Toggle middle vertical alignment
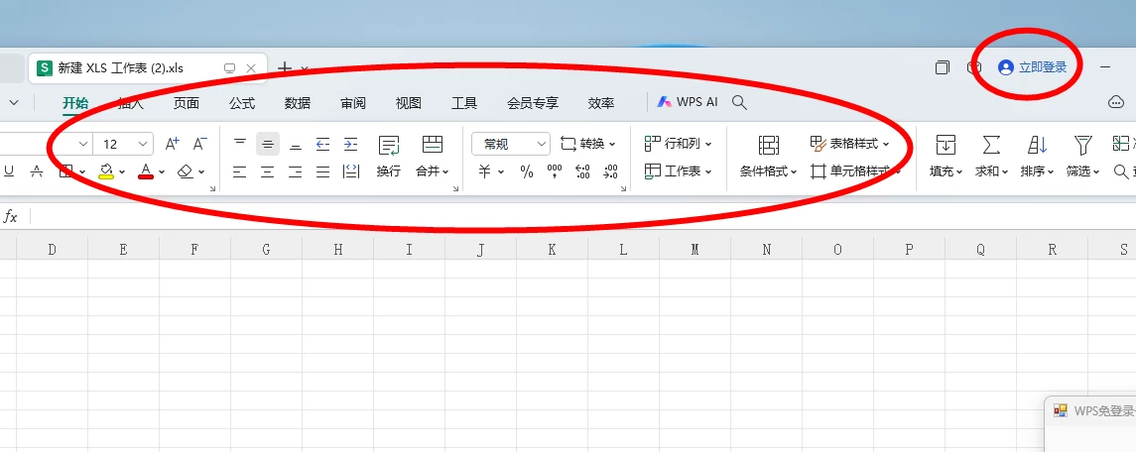The image size is (1136, 452). [267, 144]
